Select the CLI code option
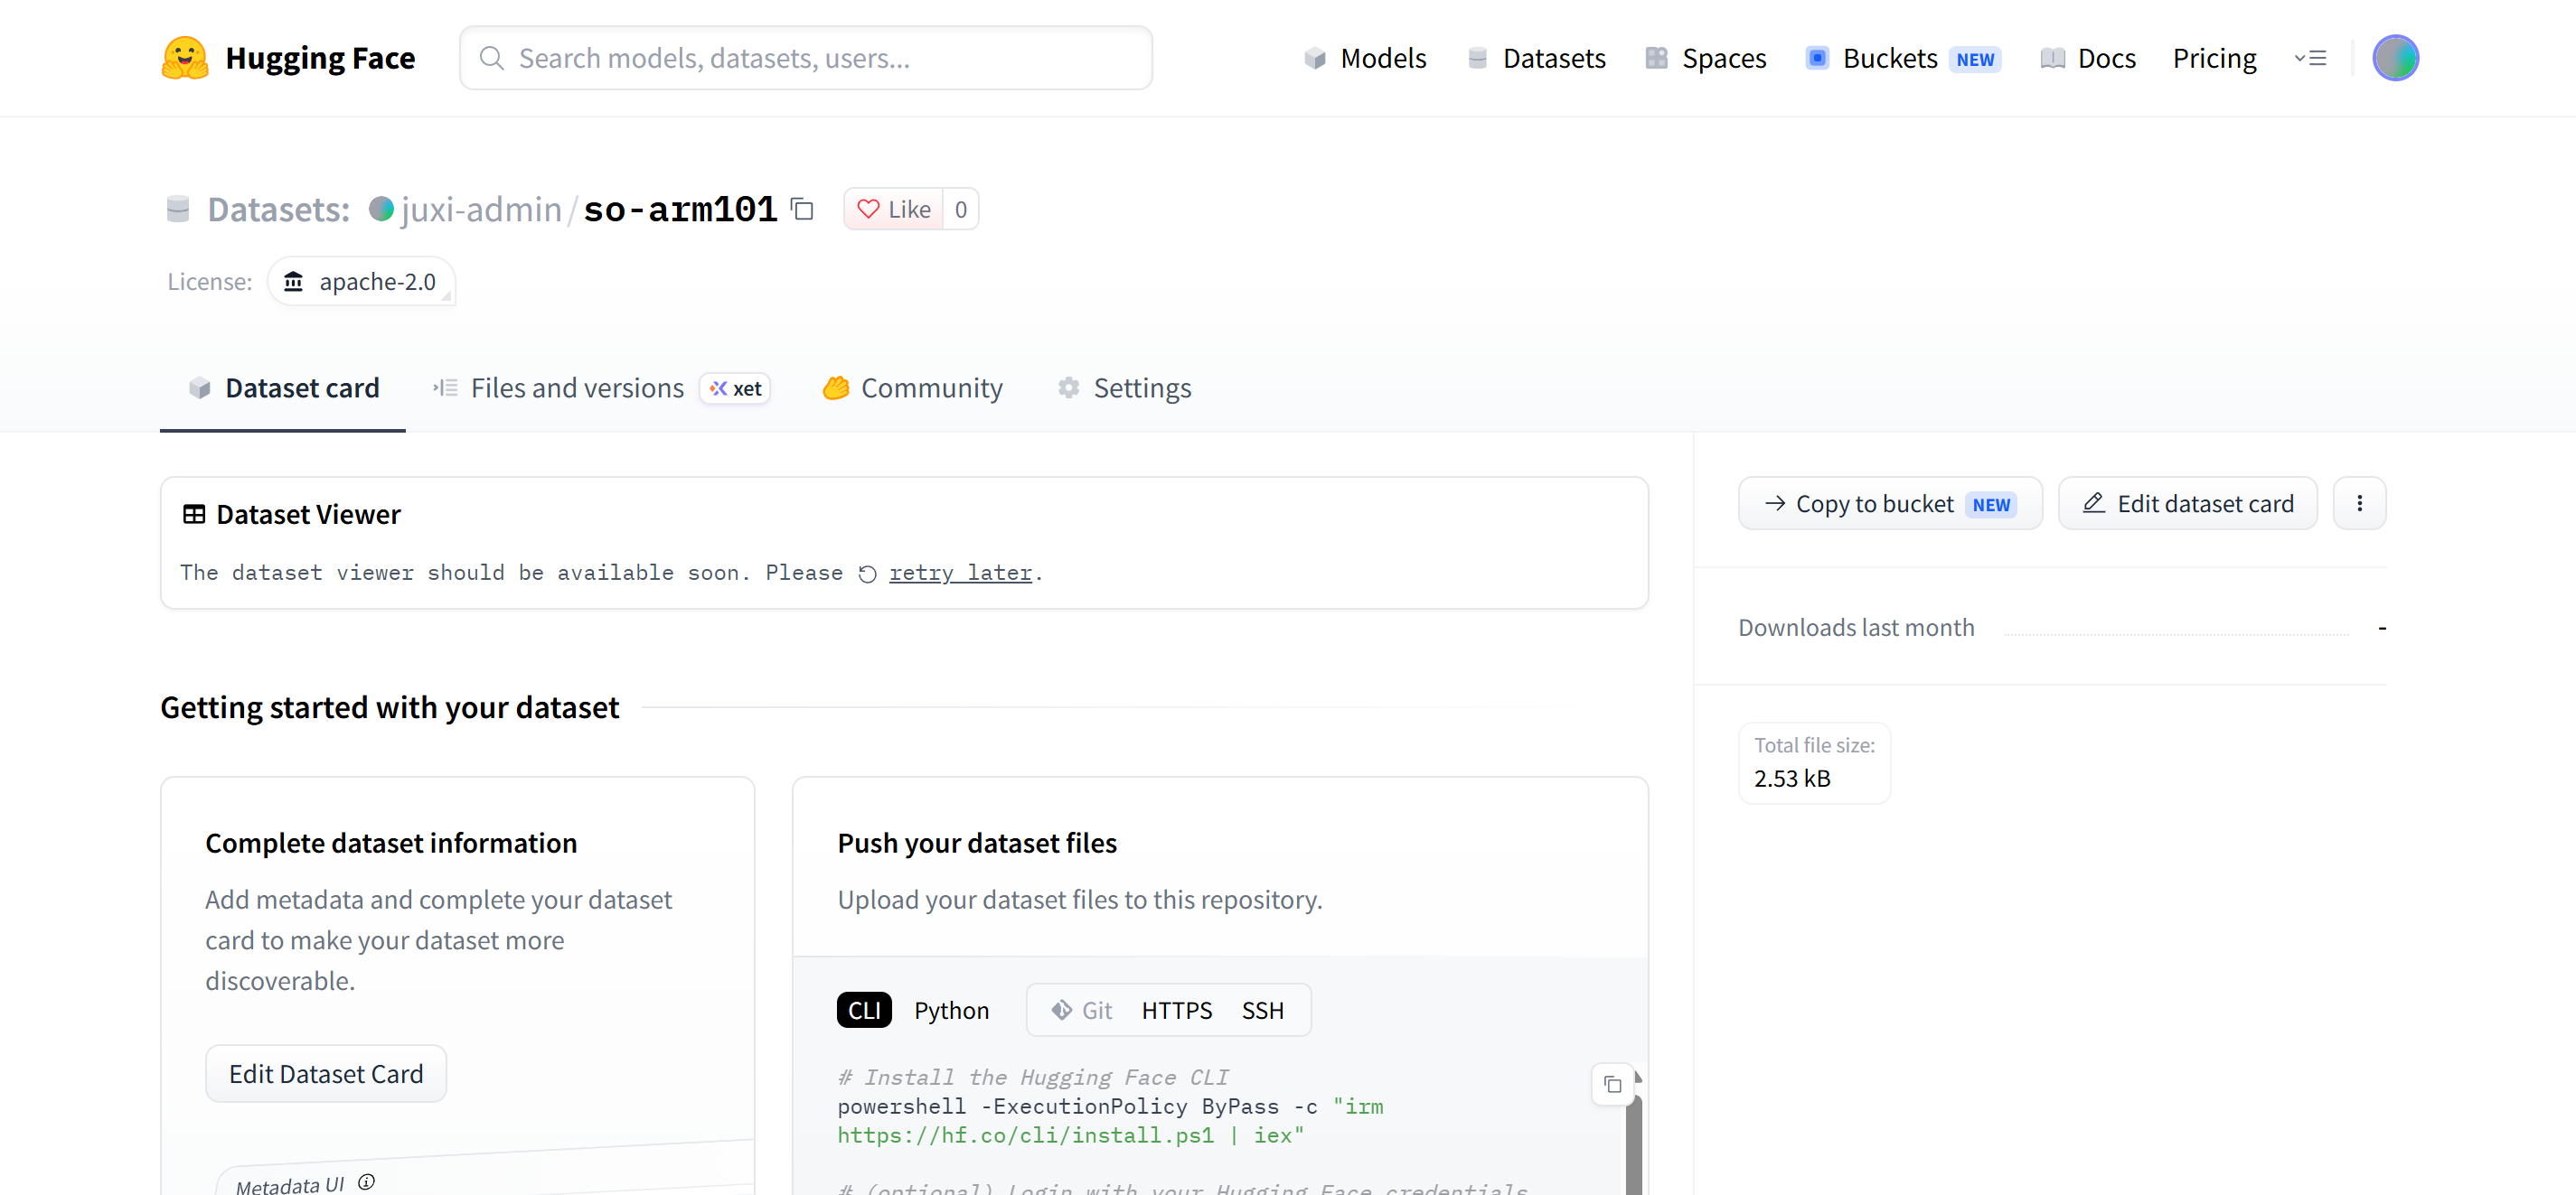 click(x=864, y=1010)
